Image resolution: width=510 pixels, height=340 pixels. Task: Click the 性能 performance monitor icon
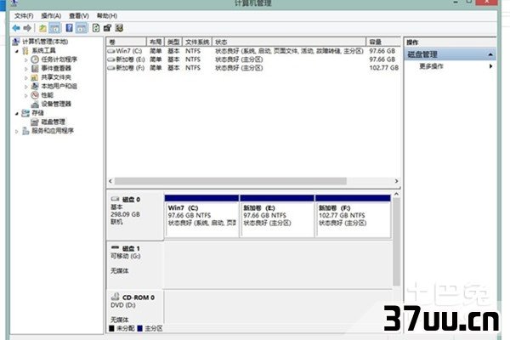(35, 95)
